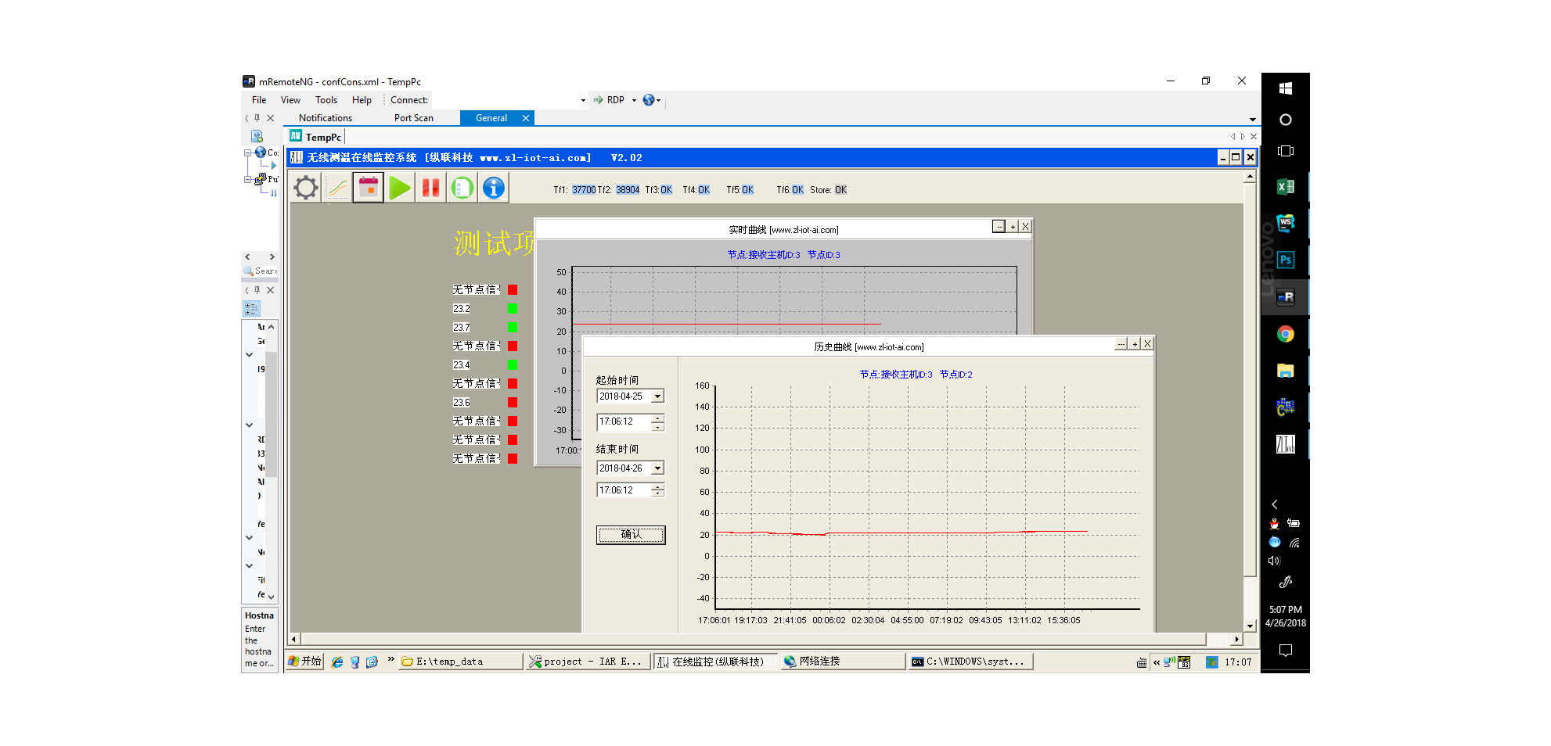Switch to 网络连接 taskbar item
Image resolution: width=1551 pixels, height=746 pixels.
click(843, 662)
